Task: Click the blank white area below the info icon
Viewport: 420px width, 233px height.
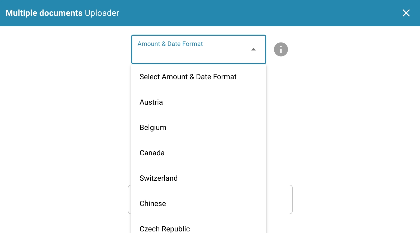Action: point(281,106)
